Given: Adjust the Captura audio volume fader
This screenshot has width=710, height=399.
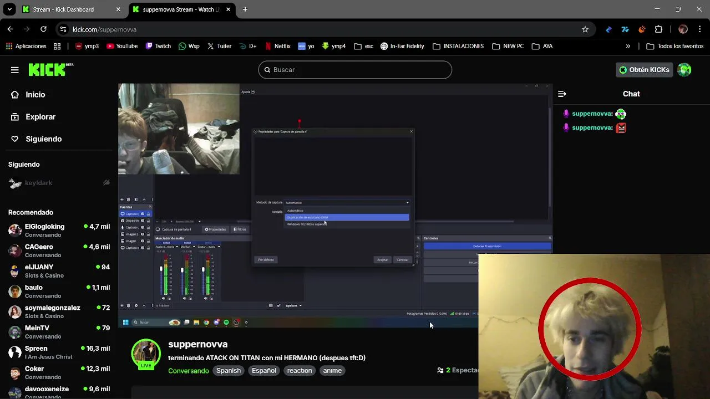Looking at the screenshot, I should pos(203,269).
